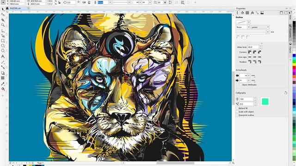This screenshot has width=296, height=166.
Task: Select the Zoom magnifier tool
Action: tap(3, 25)
